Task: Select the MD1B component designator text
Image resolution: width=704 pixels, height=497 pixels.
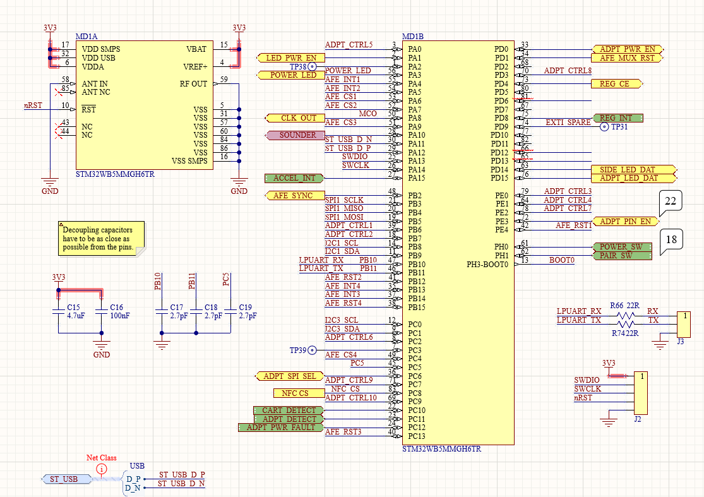Action: pos(412,36)
